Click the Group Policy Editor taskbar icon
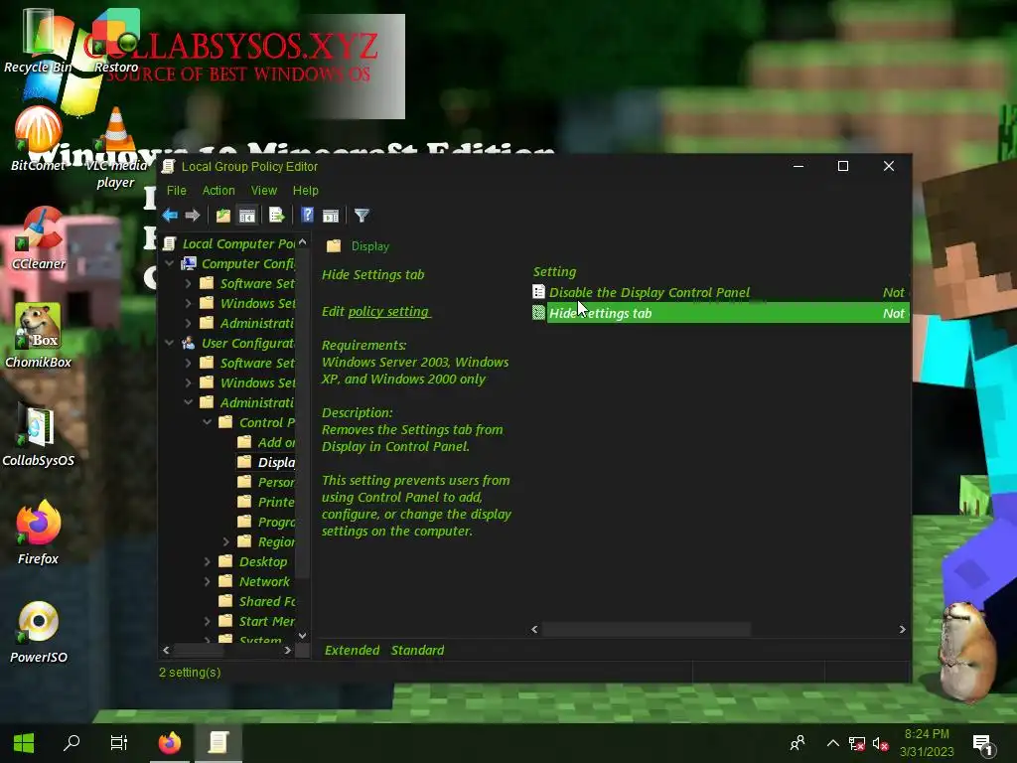1017x763 pixels. (218, 743)
